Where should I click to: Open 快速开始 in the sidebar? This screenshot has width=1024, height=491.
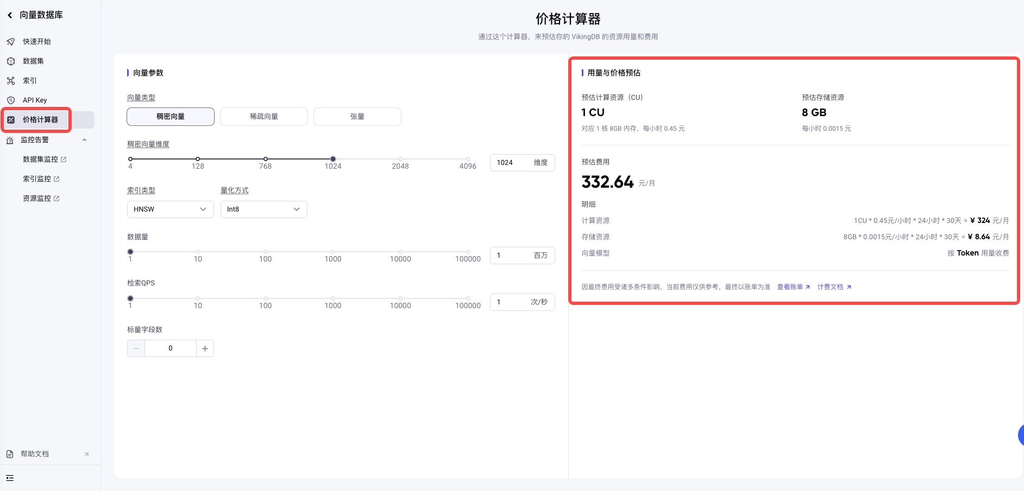click(x=37, y=42)
